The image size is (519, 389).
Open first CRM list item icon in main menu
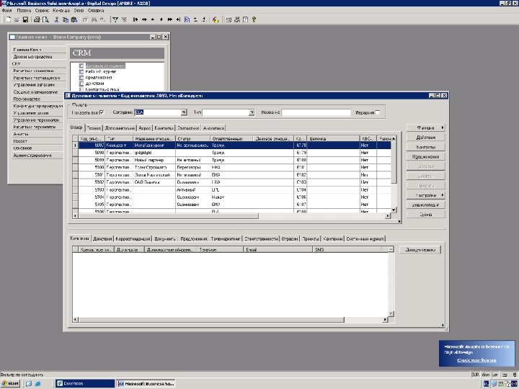click(x=81, y=66)
